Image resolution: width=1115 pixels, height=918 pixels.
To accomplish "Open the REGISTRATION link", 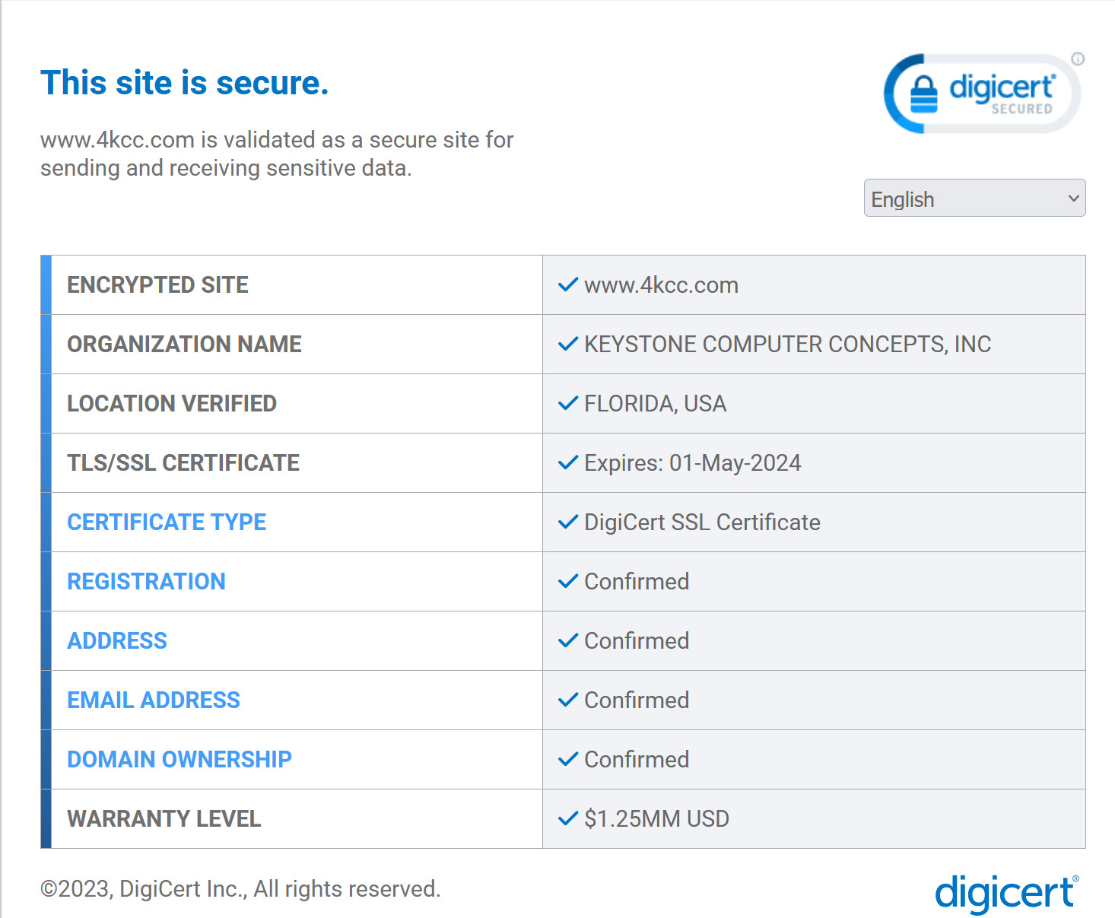I will 146,582.
